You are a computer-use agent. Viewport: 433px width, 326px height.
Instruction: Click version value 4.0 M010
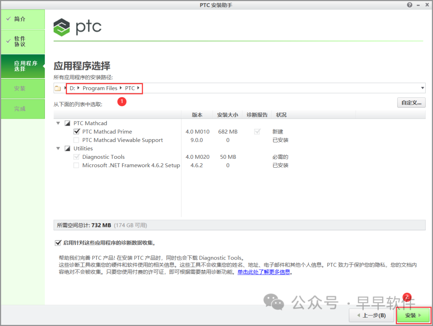(197, 132)
